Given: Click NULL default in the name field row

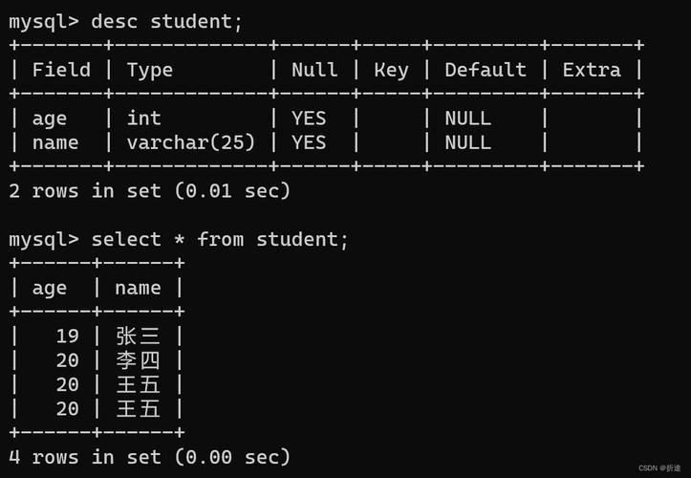Looking at the screenshot, I should [x=468, y=142].
